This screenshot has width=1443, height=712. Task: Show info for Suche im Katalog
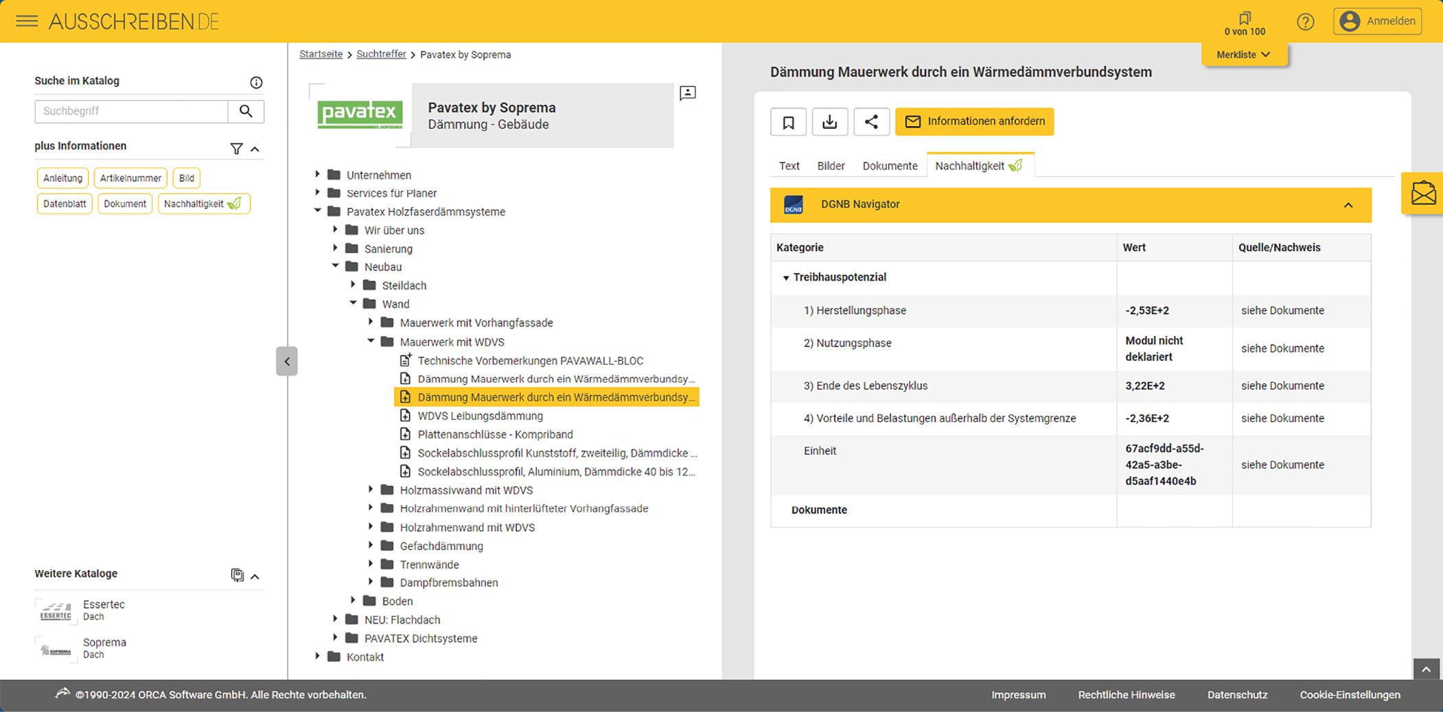pos(256,82)
